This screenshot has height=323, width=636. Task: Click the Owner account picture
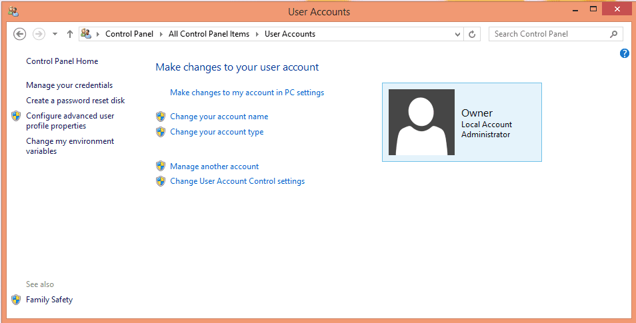[421, 122]
